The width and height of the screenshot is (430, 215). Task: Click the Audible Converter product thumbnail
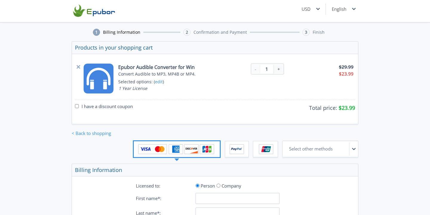click(x=99, y=79)
